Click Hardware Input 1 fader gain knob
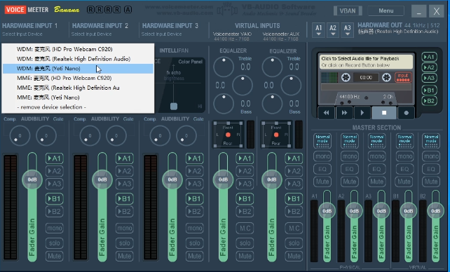 pyautogui.click(x=32, y=179)
